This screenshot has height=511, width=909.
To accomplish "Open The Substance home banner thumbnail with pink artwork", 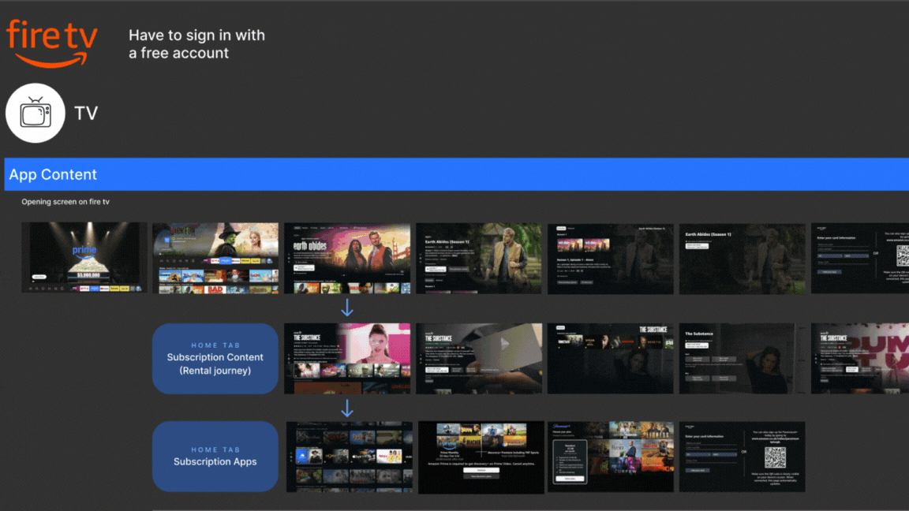I will coord(346,359).
